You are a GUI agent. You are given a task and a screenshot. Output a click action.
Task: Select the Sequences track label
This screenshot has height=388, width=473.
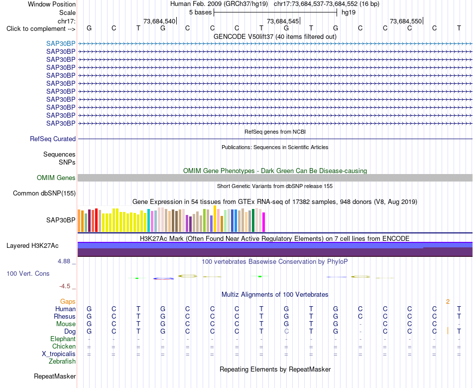click(59, 155)
